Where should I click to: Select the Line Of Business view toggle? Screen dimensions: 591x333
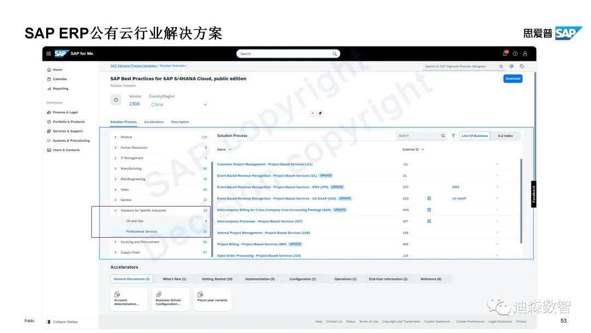coord(474,135)
